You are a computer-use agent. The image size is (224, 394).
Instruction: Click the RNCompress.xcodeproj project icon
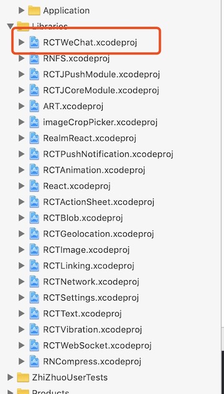pyautogui.click(x=34, y=362)
